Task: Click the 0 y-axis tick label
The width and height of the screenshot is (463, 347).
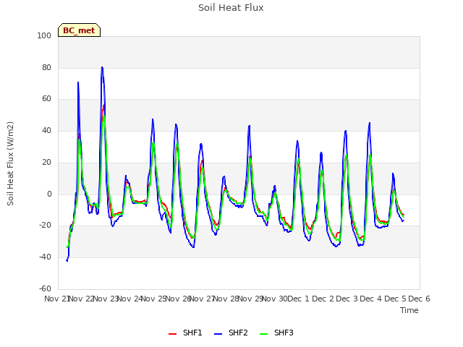Action: (49, 194)
